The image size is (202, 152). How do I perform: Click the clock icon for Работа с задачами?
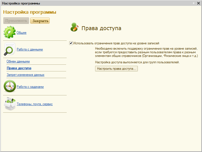pos(9,86)
